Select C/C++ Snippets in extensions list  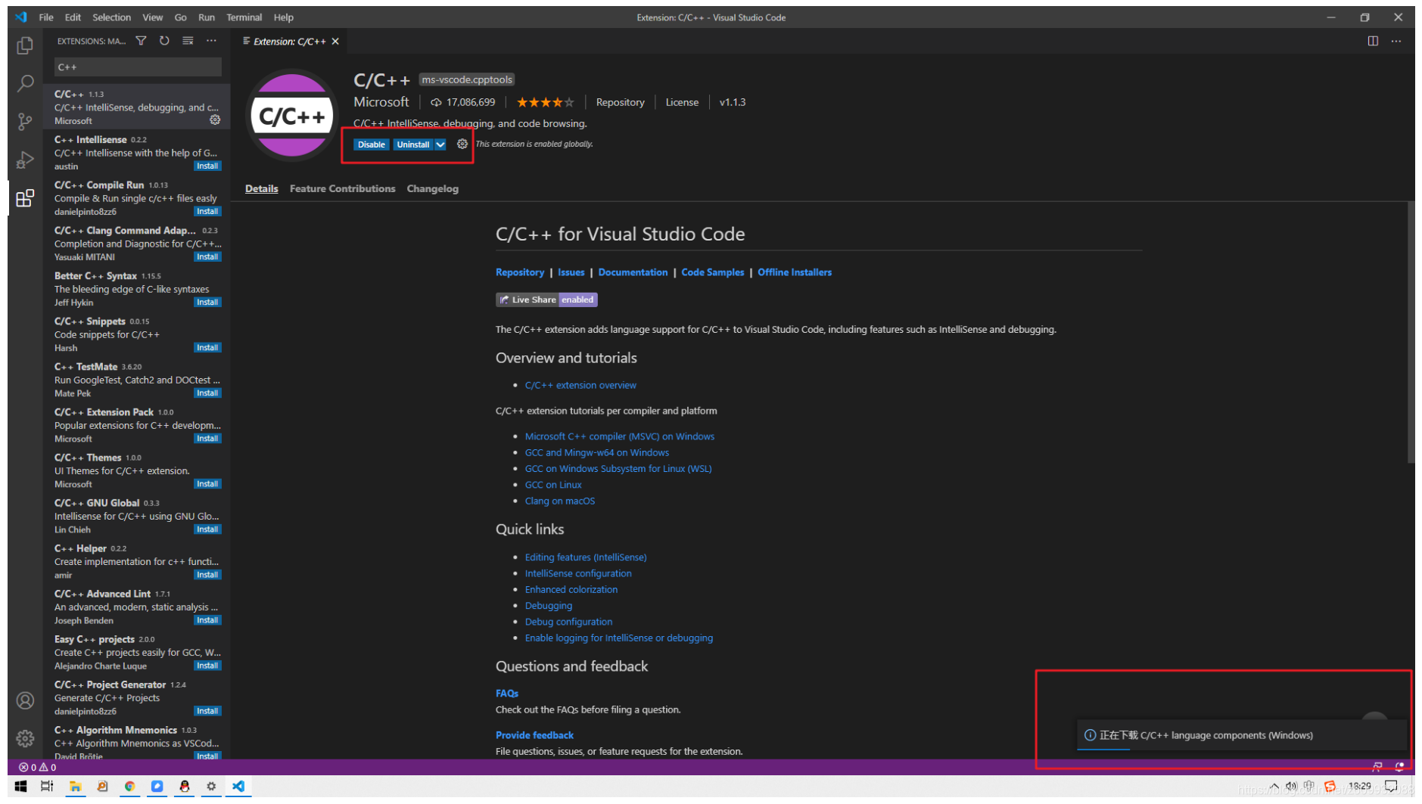point(138,334)
